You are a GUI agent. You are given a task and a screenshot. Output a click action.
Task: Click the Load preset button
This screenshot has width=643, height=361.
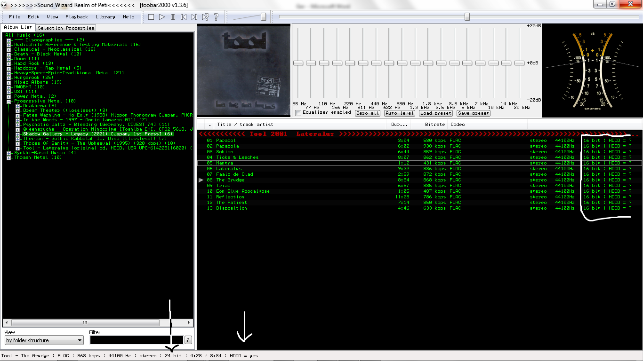(x=436, y=113)
